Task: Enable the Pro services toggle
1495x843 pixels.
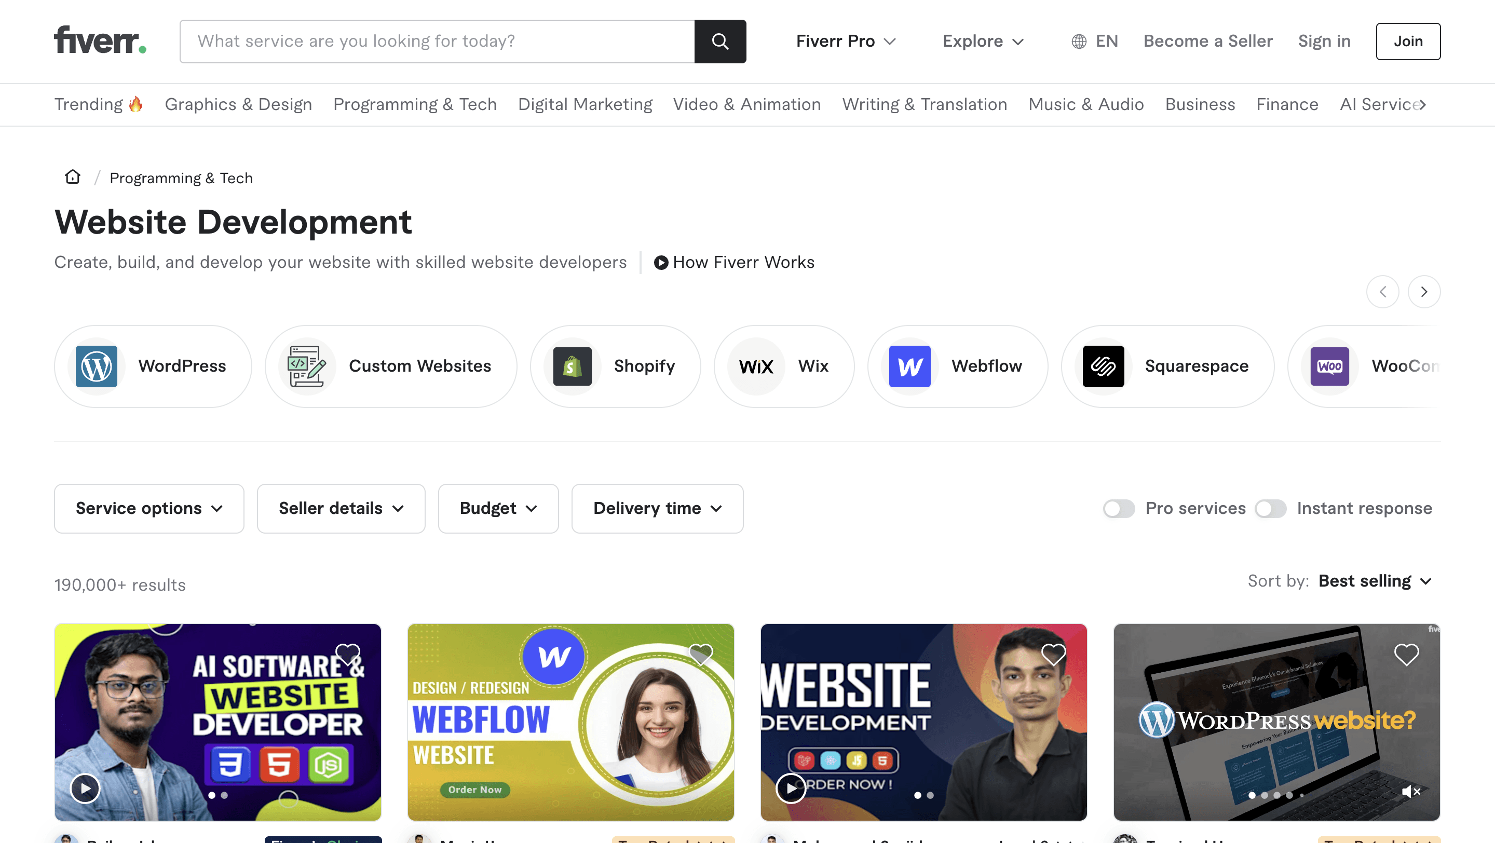Action: click(x=1119, y=508)
